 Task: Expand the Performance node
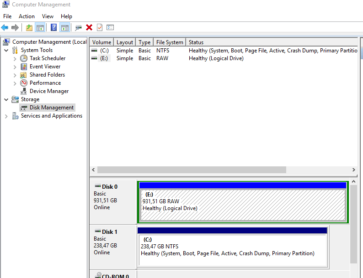[15, 83]
